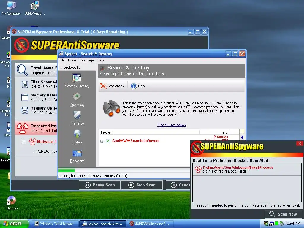Click the blue arrow panel toggle in Spybot
This screenshot has height=228, width=304.
[242, 137]
